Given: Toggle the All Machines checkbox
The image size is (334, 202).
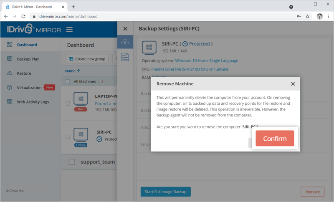Looking at the screenshot, I should tap(68, 81).
